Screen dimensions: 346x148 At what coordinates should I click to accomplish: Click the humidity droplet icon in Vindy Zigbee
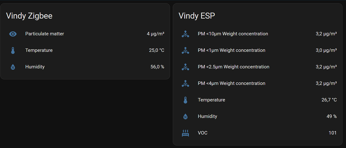click(x=13, y=67)
